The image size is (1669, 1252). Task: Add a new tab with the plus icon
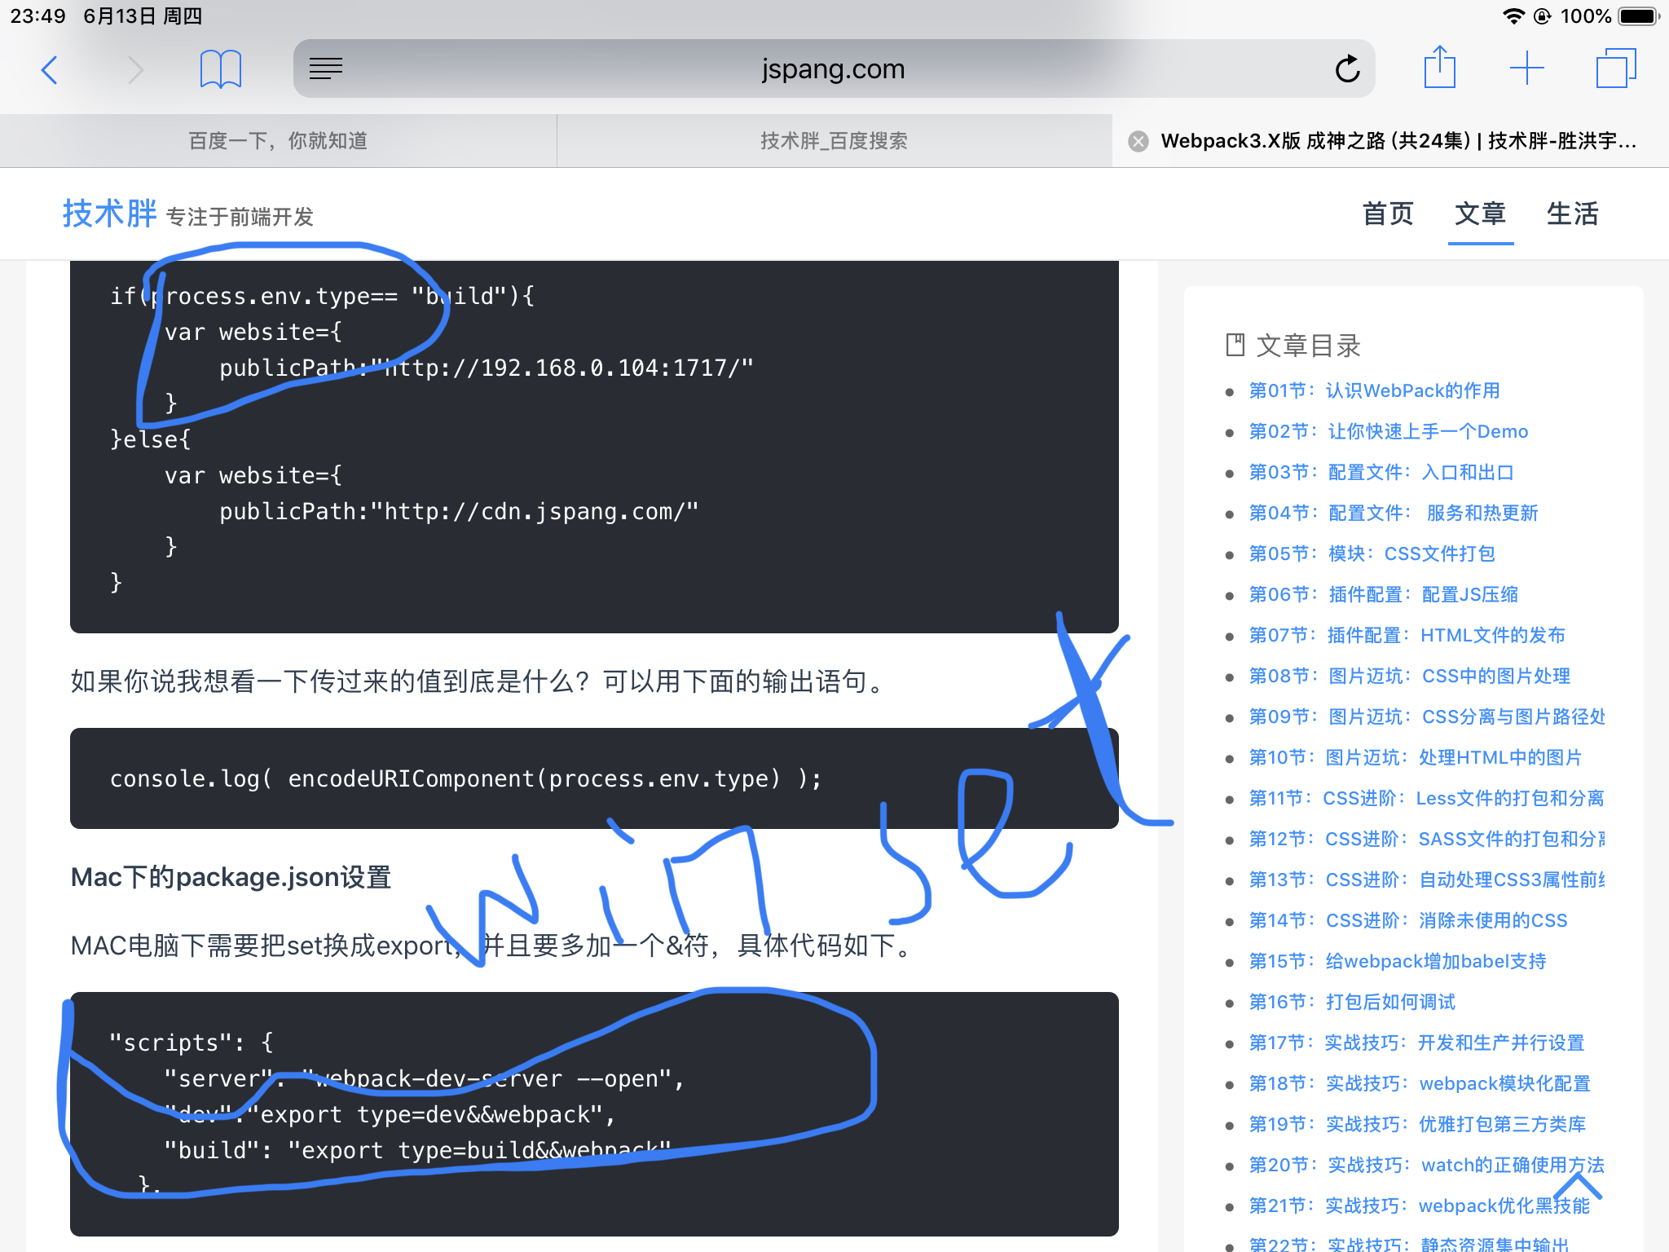pyautogui.click(x=1526, y=68)
